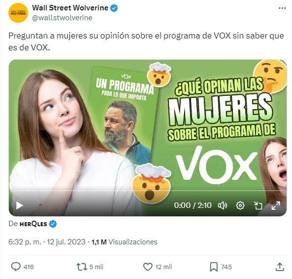
Task: Share the tweet via share icon
Action: [x=280, y=267]
